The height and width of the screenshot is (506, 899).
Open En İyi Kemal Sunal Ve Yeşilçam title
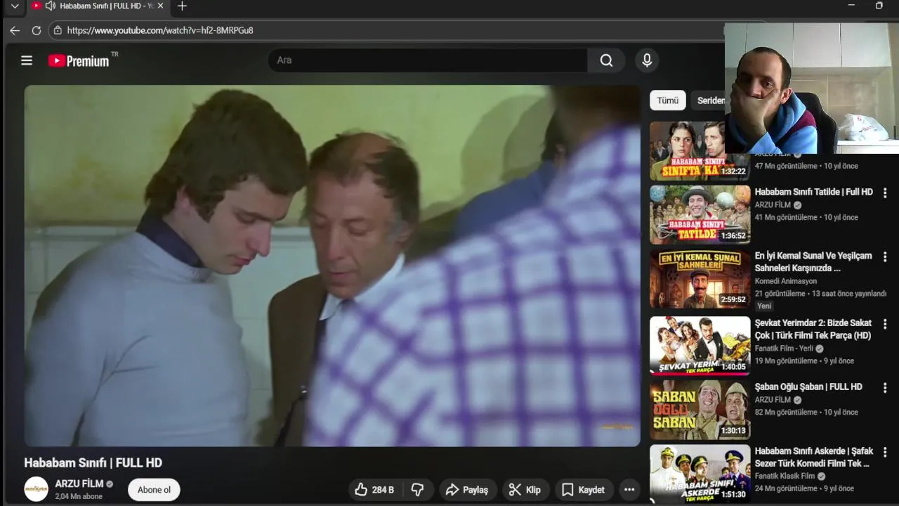(x=813, y=262)
